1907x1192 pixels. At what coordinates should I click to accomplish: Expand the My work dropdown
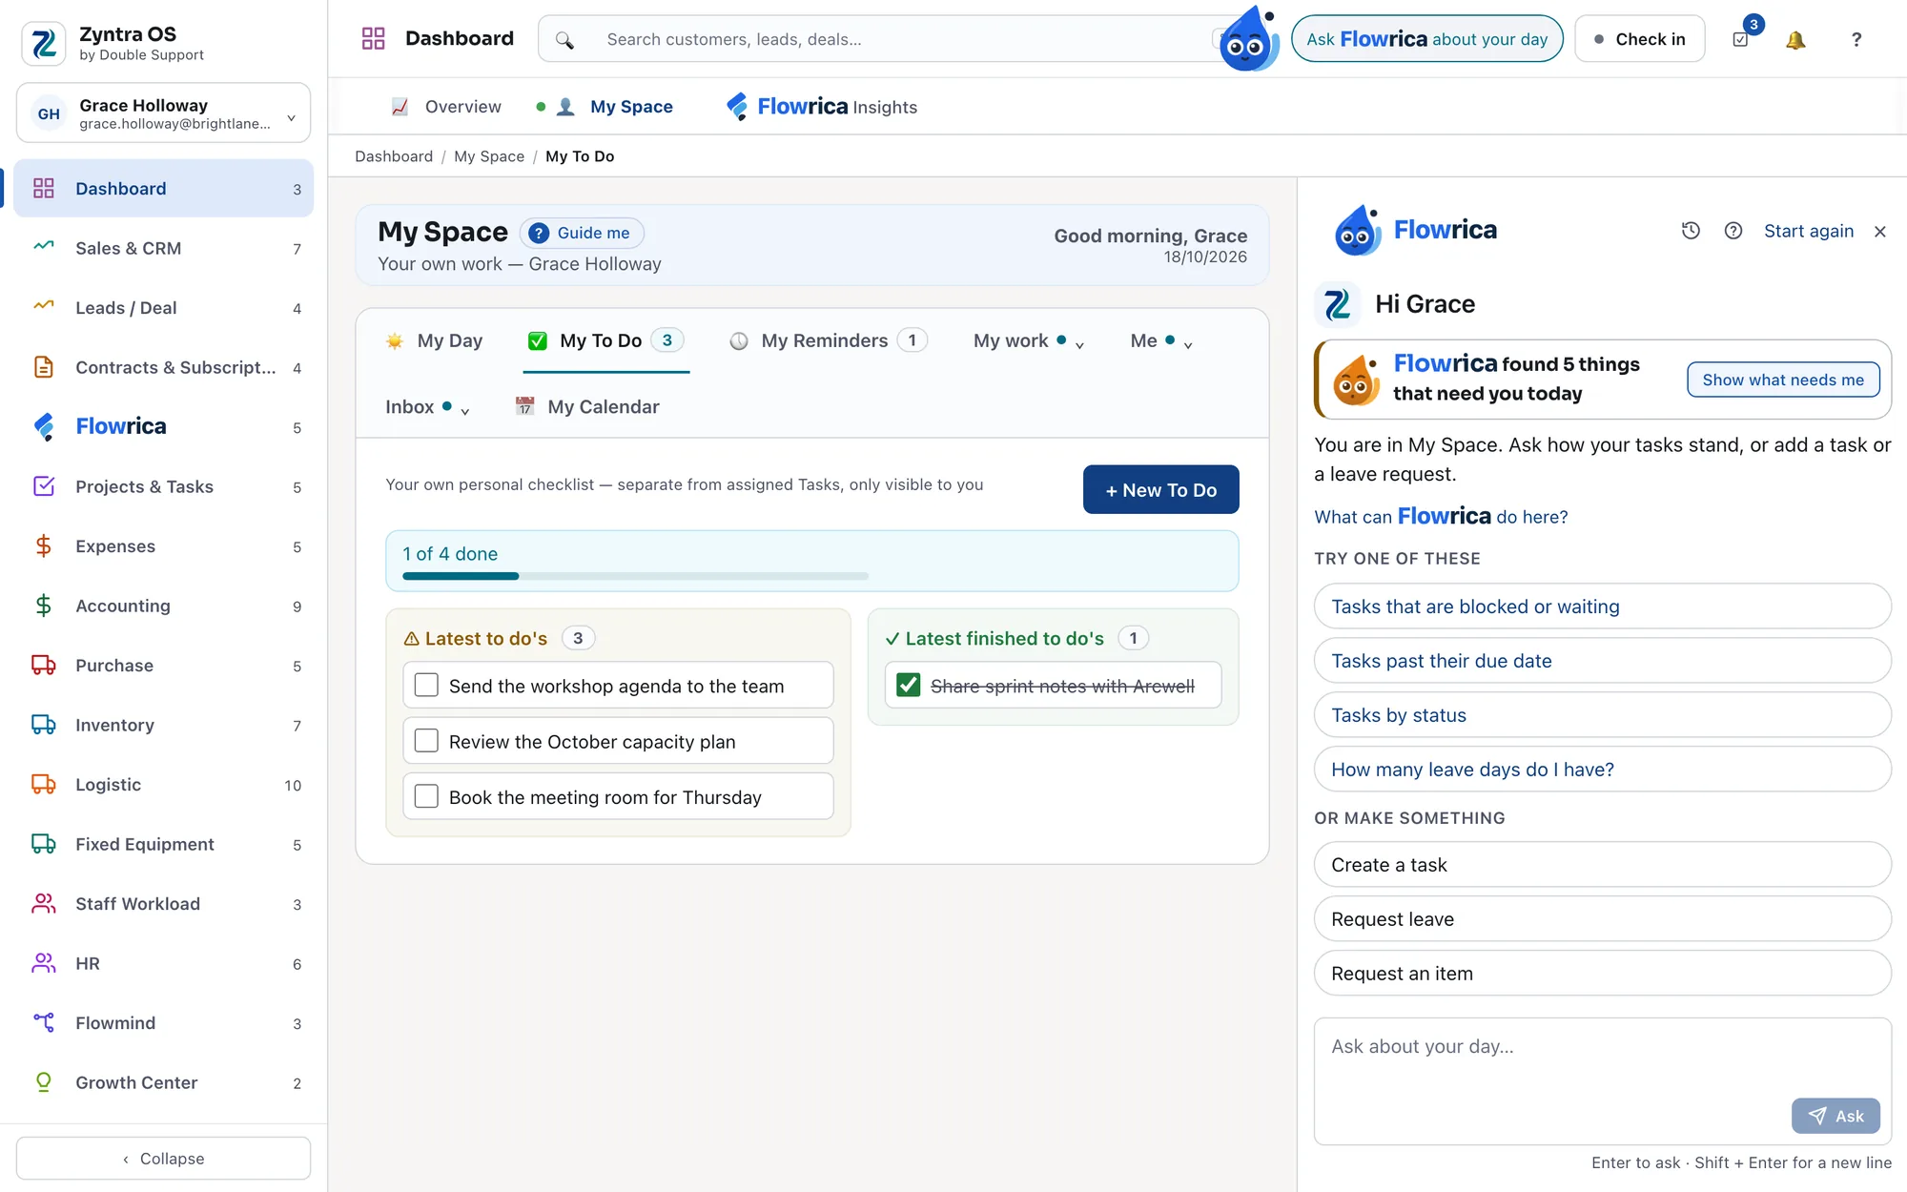tap(1028, 340)
